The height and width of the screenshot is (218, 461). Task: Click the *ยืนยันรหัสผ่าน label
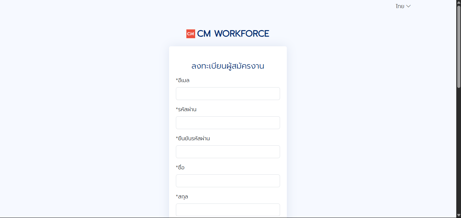[x=193, y=138]
